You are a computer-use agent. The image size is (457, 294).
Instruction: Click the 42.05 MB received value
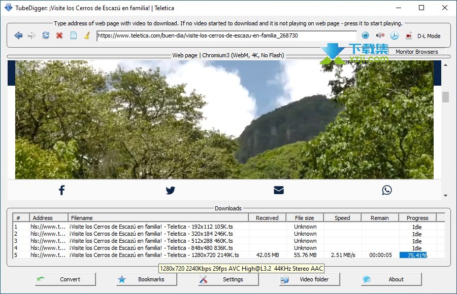pos(268,255)
